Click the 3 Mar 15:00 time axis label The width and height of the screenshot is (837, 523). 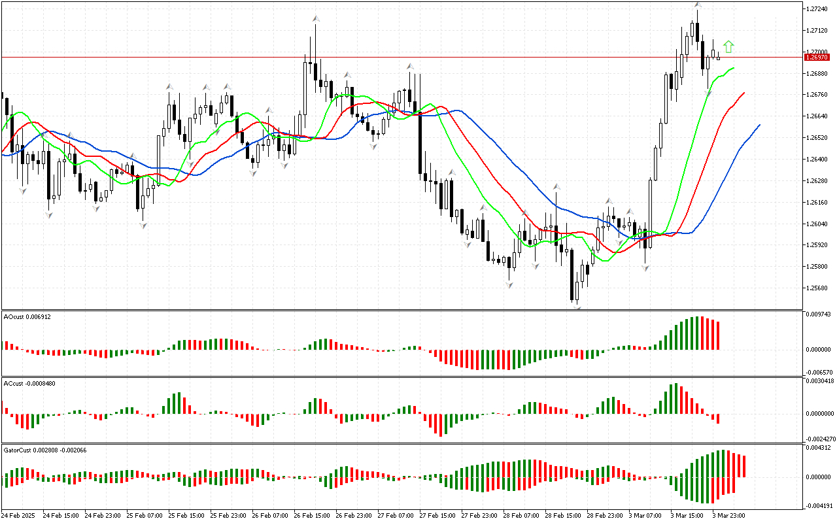click(x=687, y=516)
